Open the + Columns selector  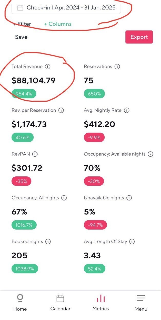[x=58, y=24]
